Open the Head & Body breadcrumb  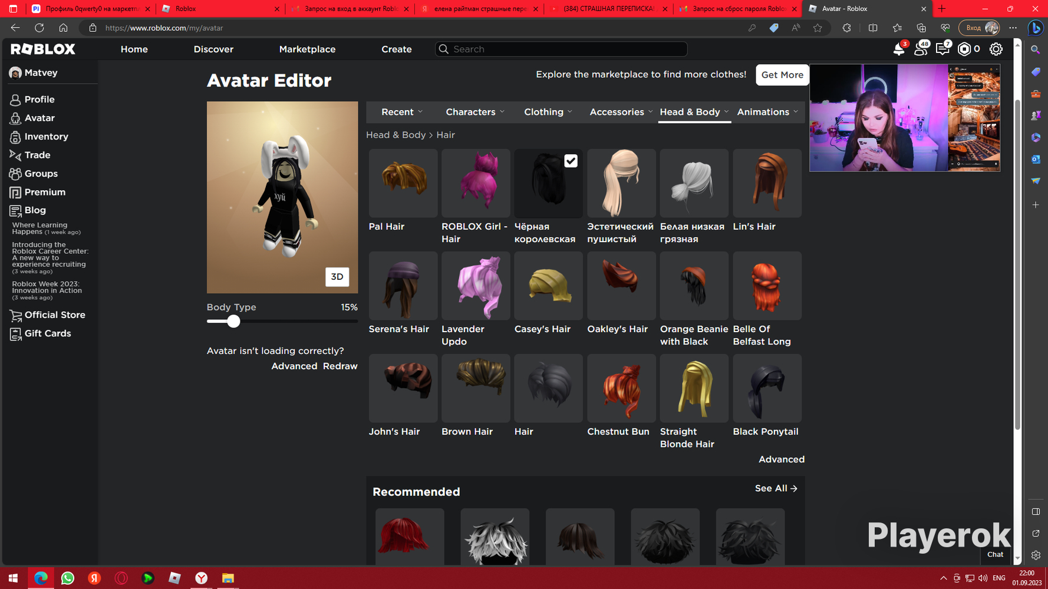pos(396,135)
